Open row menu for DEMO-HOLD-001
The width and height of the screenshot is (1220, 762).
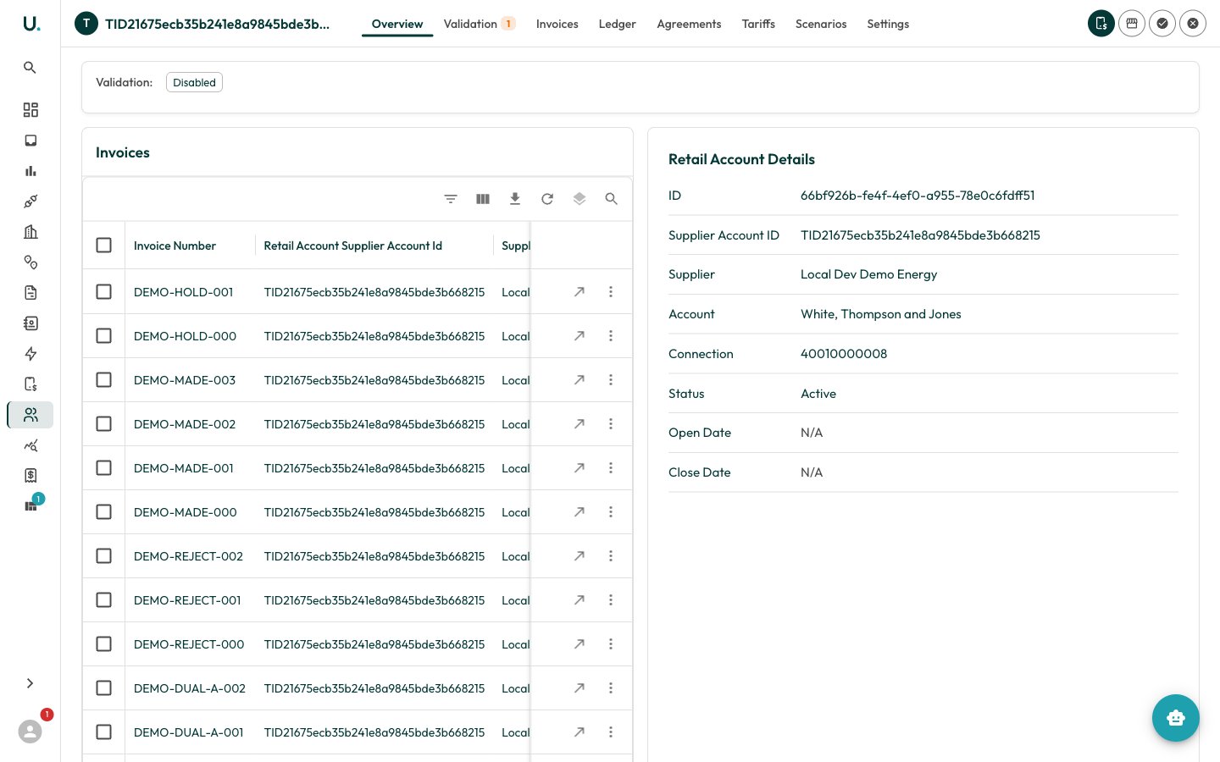pos(611,292)
